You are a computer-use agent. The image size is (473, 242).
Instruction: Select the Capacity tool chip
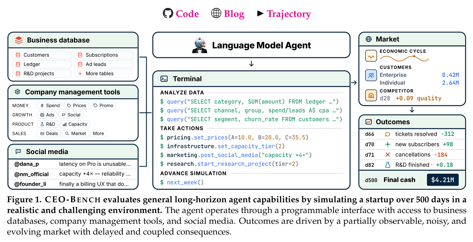(x=75, y=124)
